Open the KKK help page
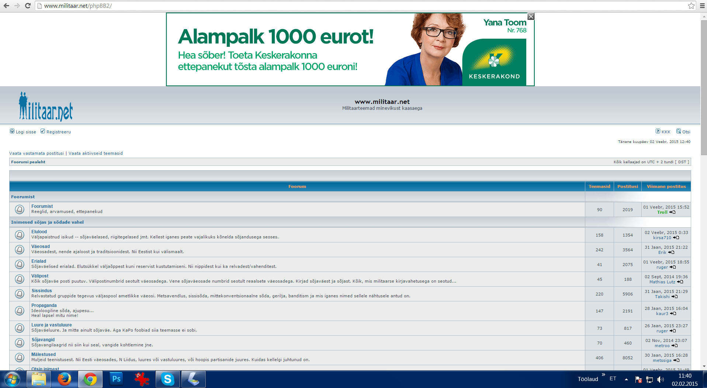The width and height of the screenshot is (707, 388). click(x=666, y=132)
